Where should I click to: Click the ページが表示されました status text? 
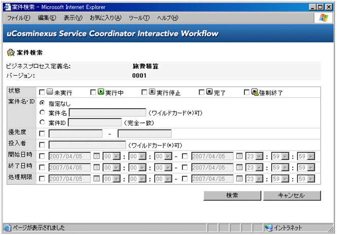click(x=39, y=228)
